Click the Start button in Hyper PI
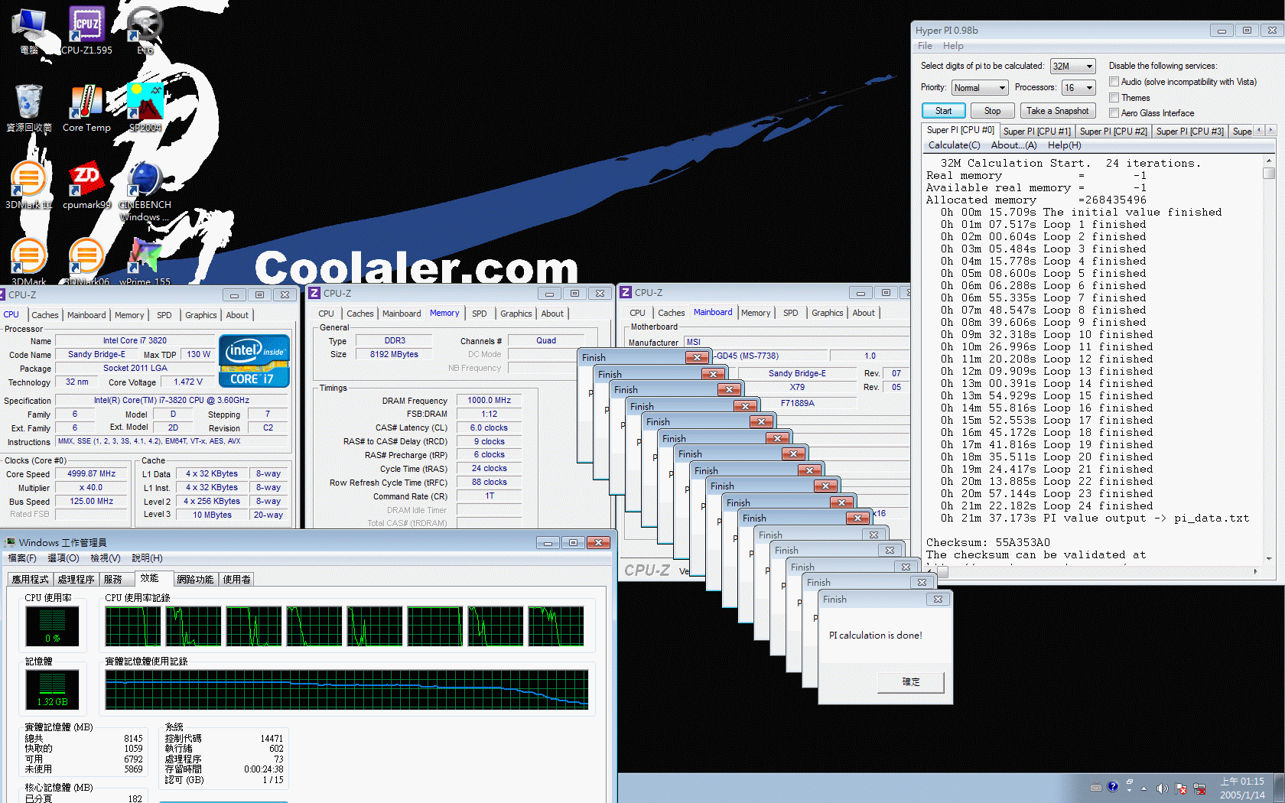The height and width of the screenshot is (803, 1285). pyautogui.click(x=943, y=111)
